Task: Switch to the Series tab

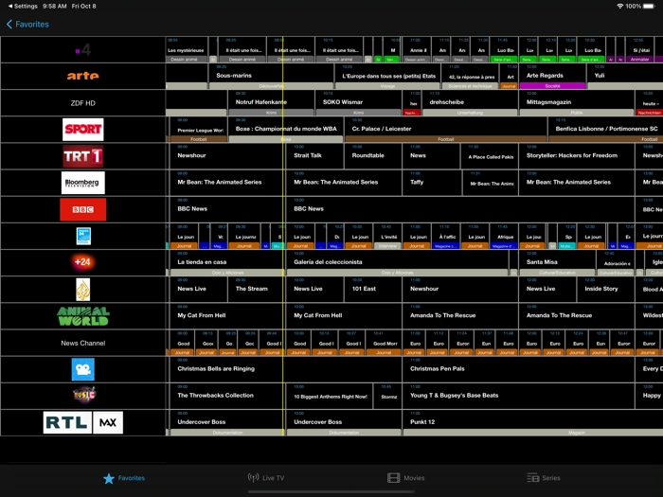Action: [544, 478]
